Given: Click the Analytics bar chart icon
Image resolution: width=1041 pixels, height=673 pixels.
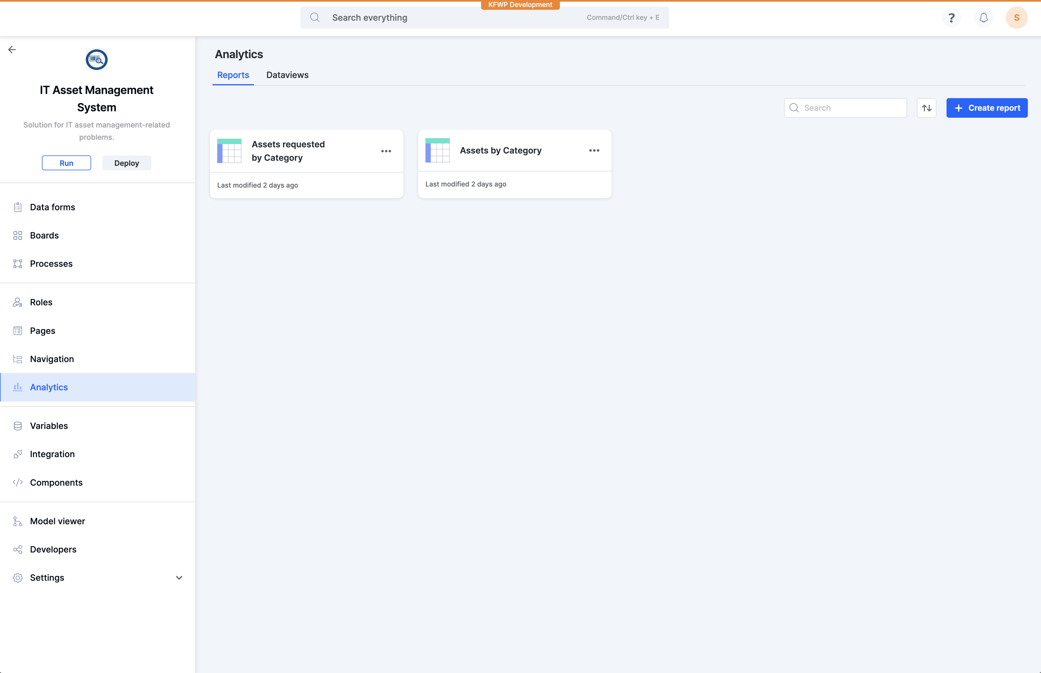Looking at the screenshot, I should 18,387.
